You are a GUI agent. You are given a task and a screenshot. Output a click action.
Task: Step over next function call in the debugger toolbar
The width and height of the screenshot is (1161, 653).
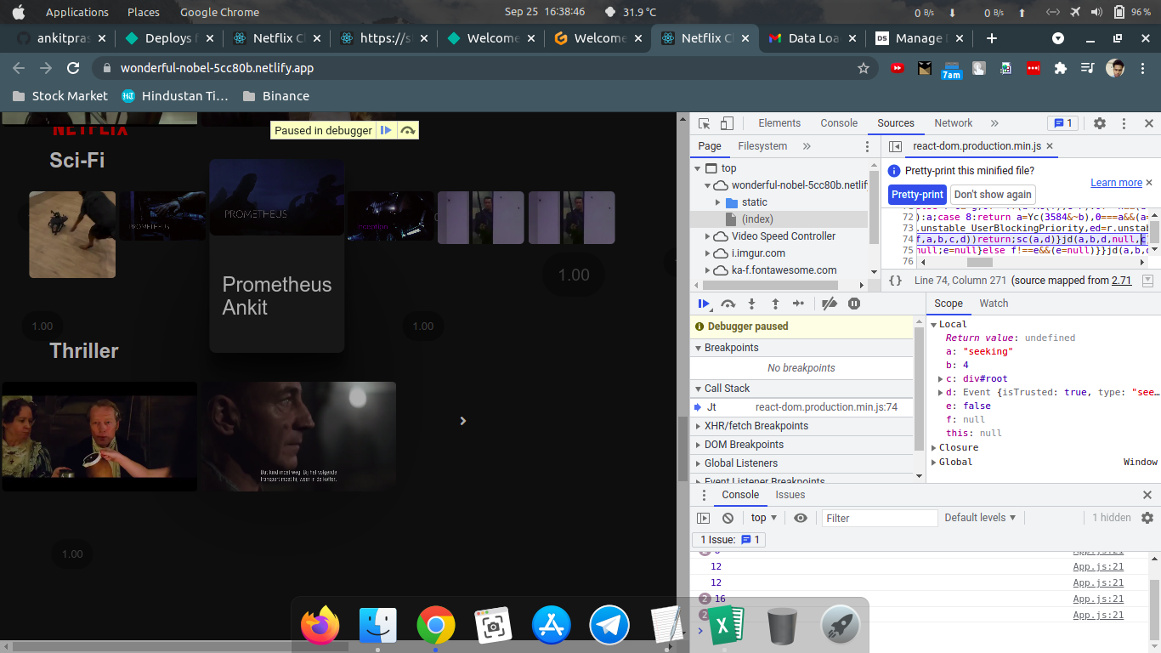coord(728,304)
